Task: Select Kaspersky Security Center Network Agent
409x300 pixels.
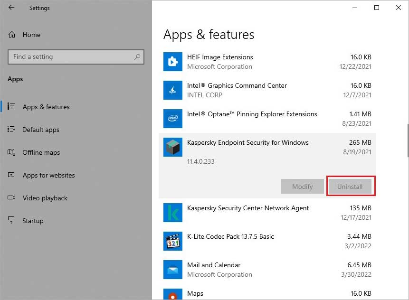Action: pos(267,213)
